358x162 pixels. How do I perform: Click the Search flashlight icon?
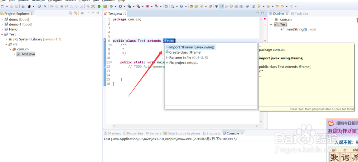point(202,6)
